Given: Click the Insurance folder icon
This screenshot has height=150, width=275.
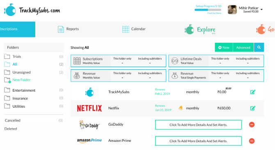Looking at the screenshot, I should coord(7,98).
